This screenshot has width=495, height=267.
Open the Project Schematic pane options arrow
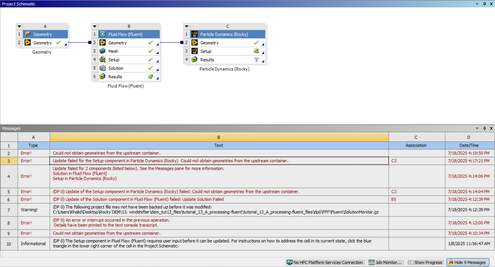477,4
